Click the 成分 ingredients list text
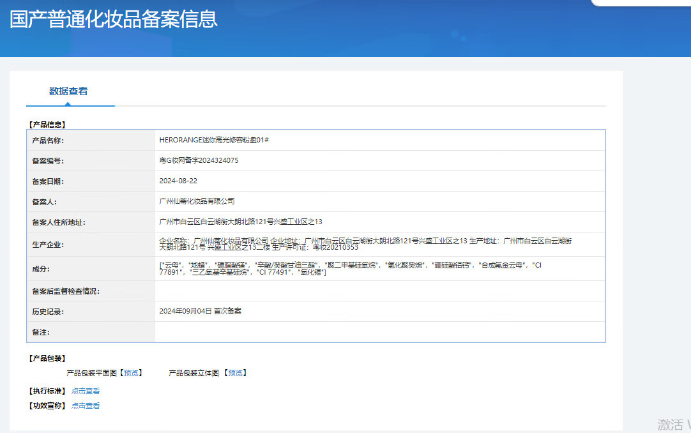Image resolution: width=691 pixels, height=433 pixels. [350, 269]
